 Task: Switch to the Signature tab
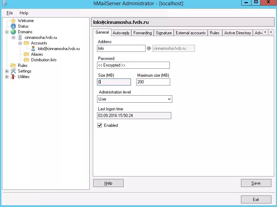pos(164,33)
